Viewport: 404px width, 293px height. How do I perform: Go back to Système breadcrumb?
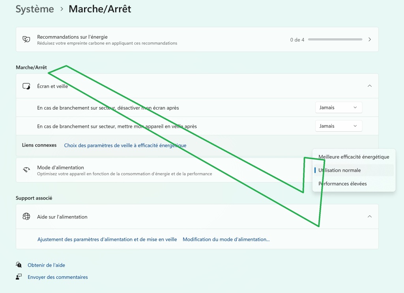click(35, 9)
